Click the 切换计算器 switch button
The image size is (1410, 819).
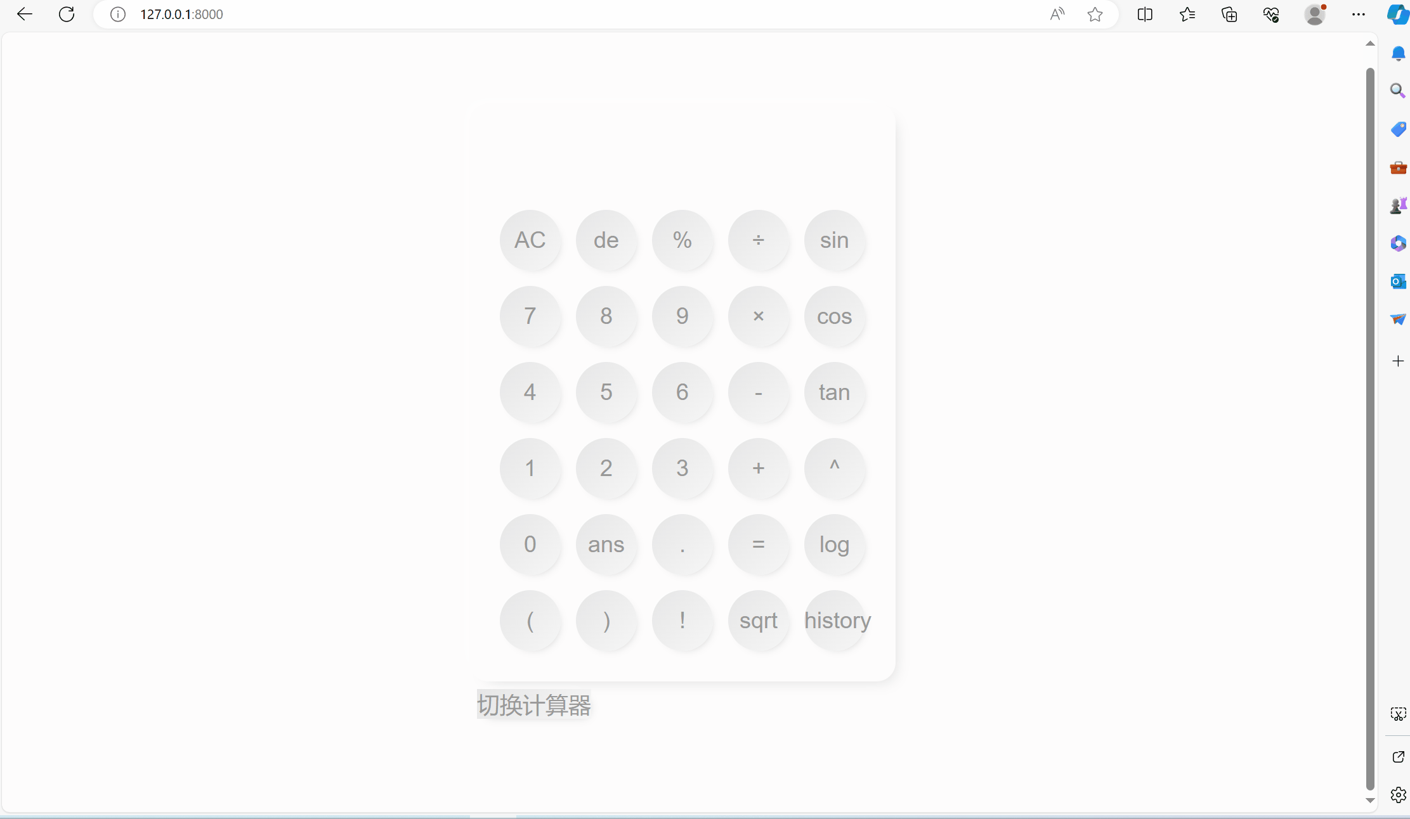533,705
